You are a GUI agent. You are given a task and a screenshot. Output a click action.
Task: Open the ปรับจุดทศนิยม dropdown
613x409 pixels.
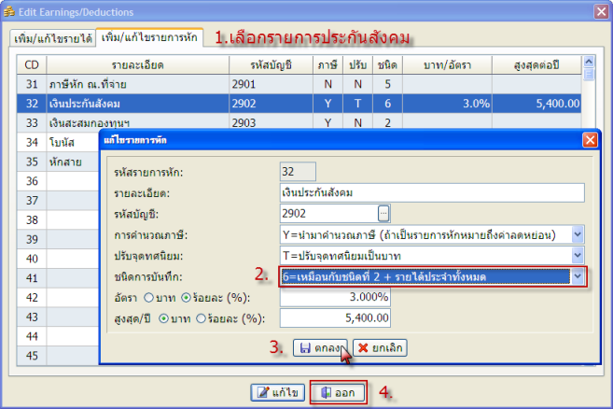[x=578, y=255]
